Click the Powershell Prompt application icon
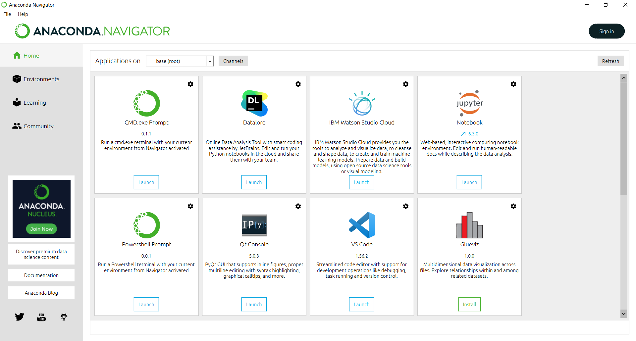The image size is (636, 341). 146,225
